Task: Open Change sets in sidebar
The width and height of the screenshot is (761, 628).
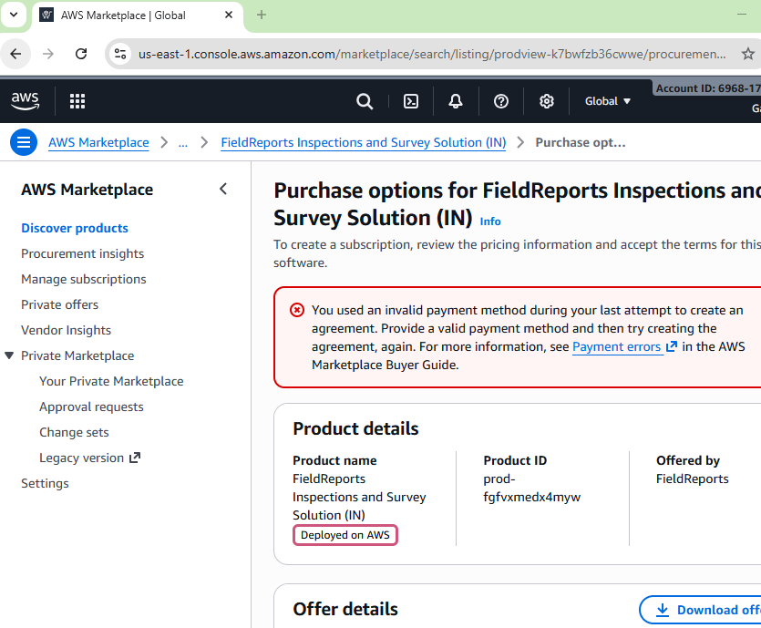Action: coord(74,432)
